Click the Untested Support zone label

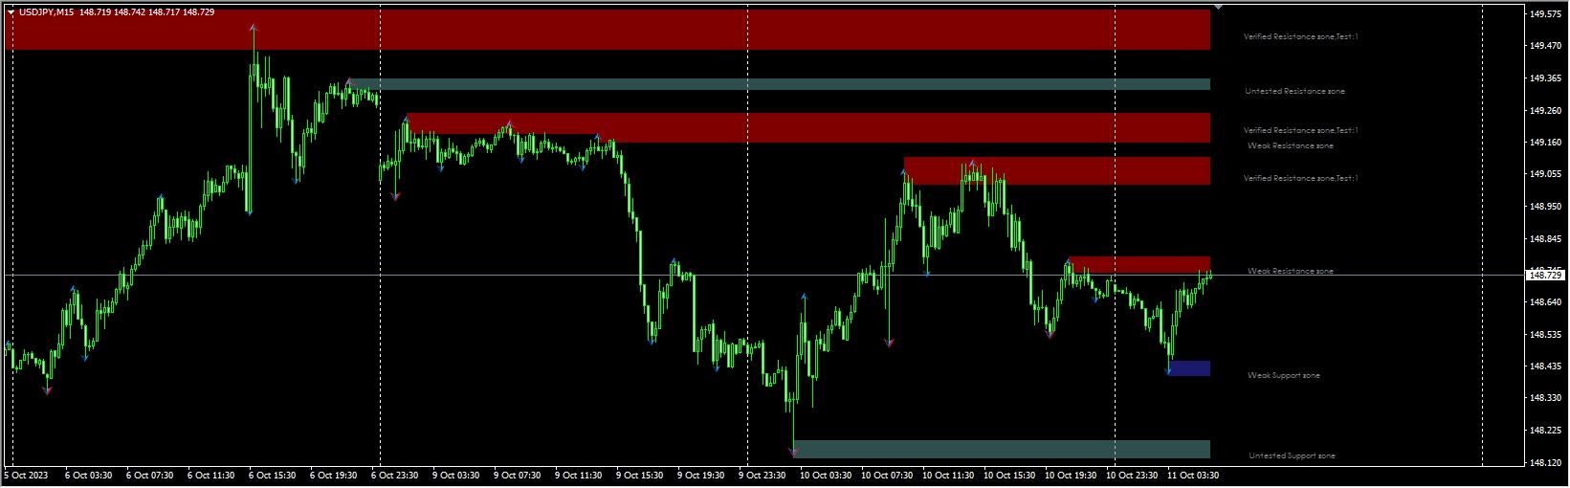[1292, 456]
